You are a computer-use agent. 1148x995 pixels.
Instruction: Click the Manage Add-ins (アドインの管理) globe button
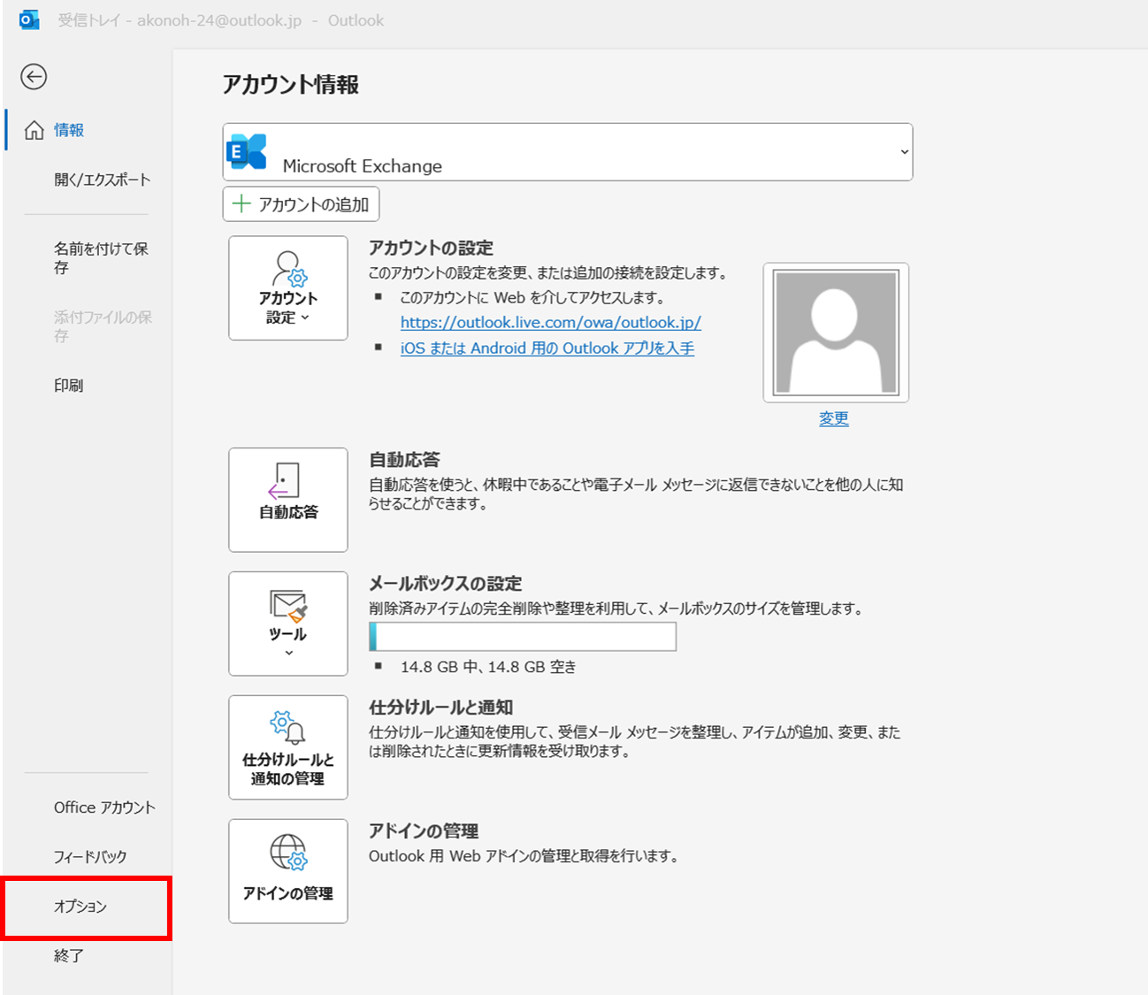pos(288,871)
